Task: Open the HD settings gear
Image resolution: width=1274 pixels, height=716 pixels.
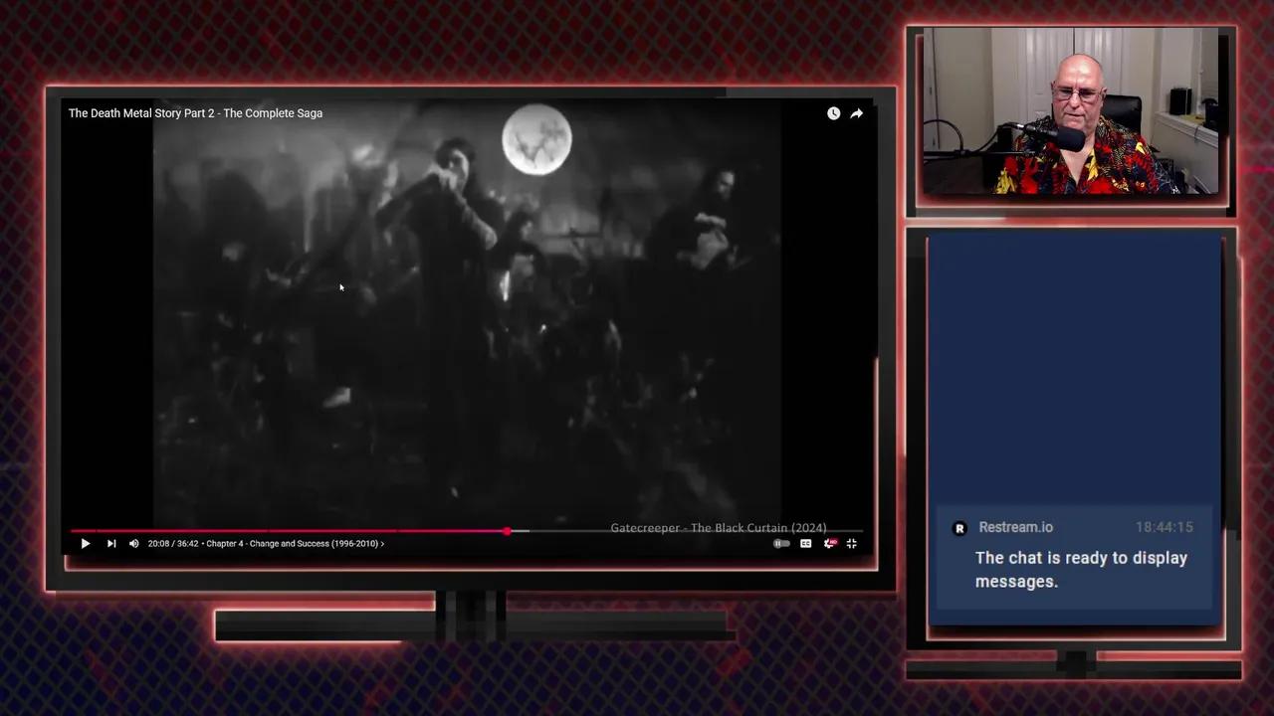Action: (x=829, y=544)
